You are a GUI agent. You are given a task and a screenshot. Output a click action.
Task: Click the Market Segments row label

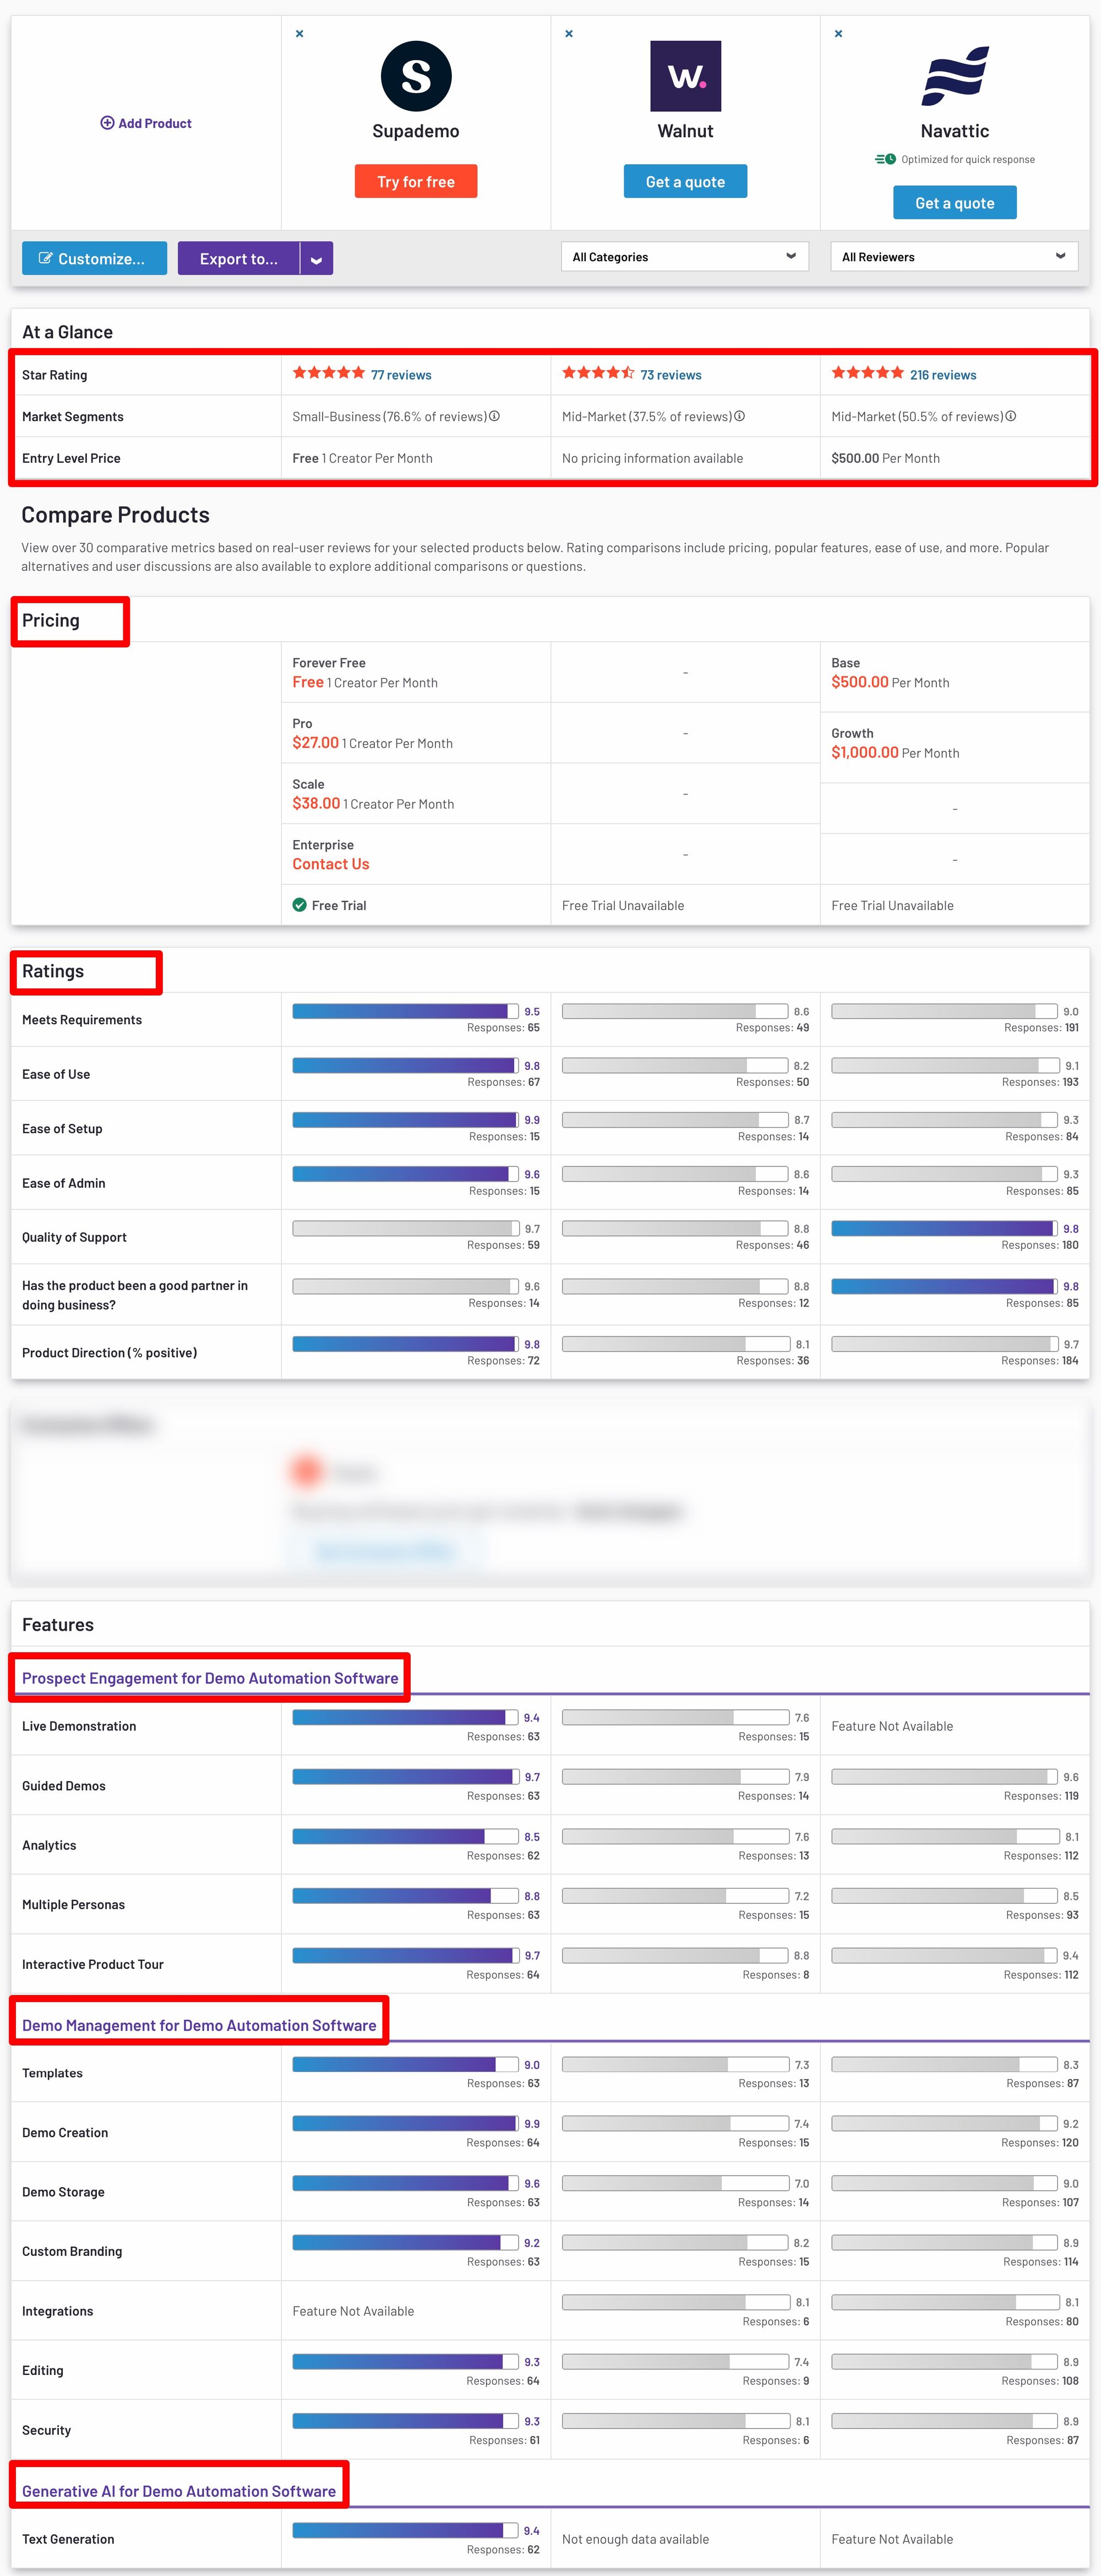[x=73, y=416]
